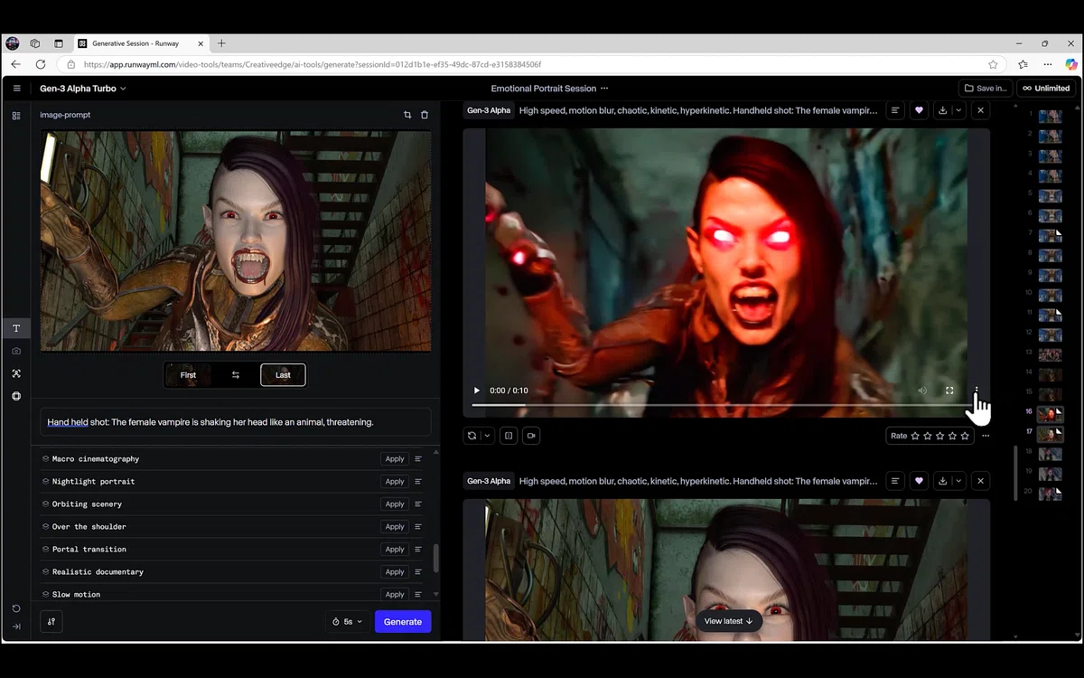This screenshot has width=1084, height=678.
Task: Apply the Macro cinematography preset
Action: coord(395,459)
